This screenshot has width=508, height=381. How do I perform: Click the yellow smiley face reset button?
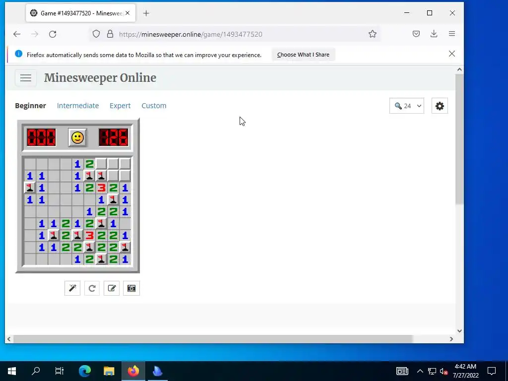click(77, 137)
